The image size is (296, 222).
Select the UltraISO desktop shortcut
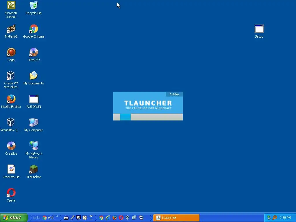(x=34, y=55)
